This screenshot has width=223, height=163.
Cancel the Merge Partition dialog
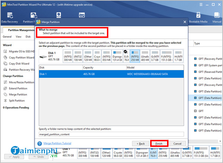(177, 144)
